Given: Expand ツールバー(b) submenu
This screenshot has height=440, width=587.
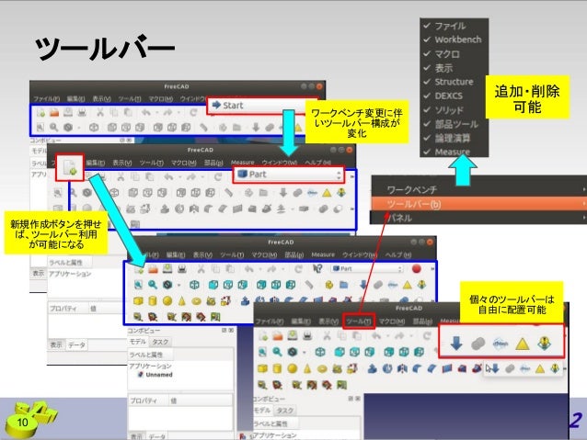Looking at the screenshot, I should click(x=479, y=204).
